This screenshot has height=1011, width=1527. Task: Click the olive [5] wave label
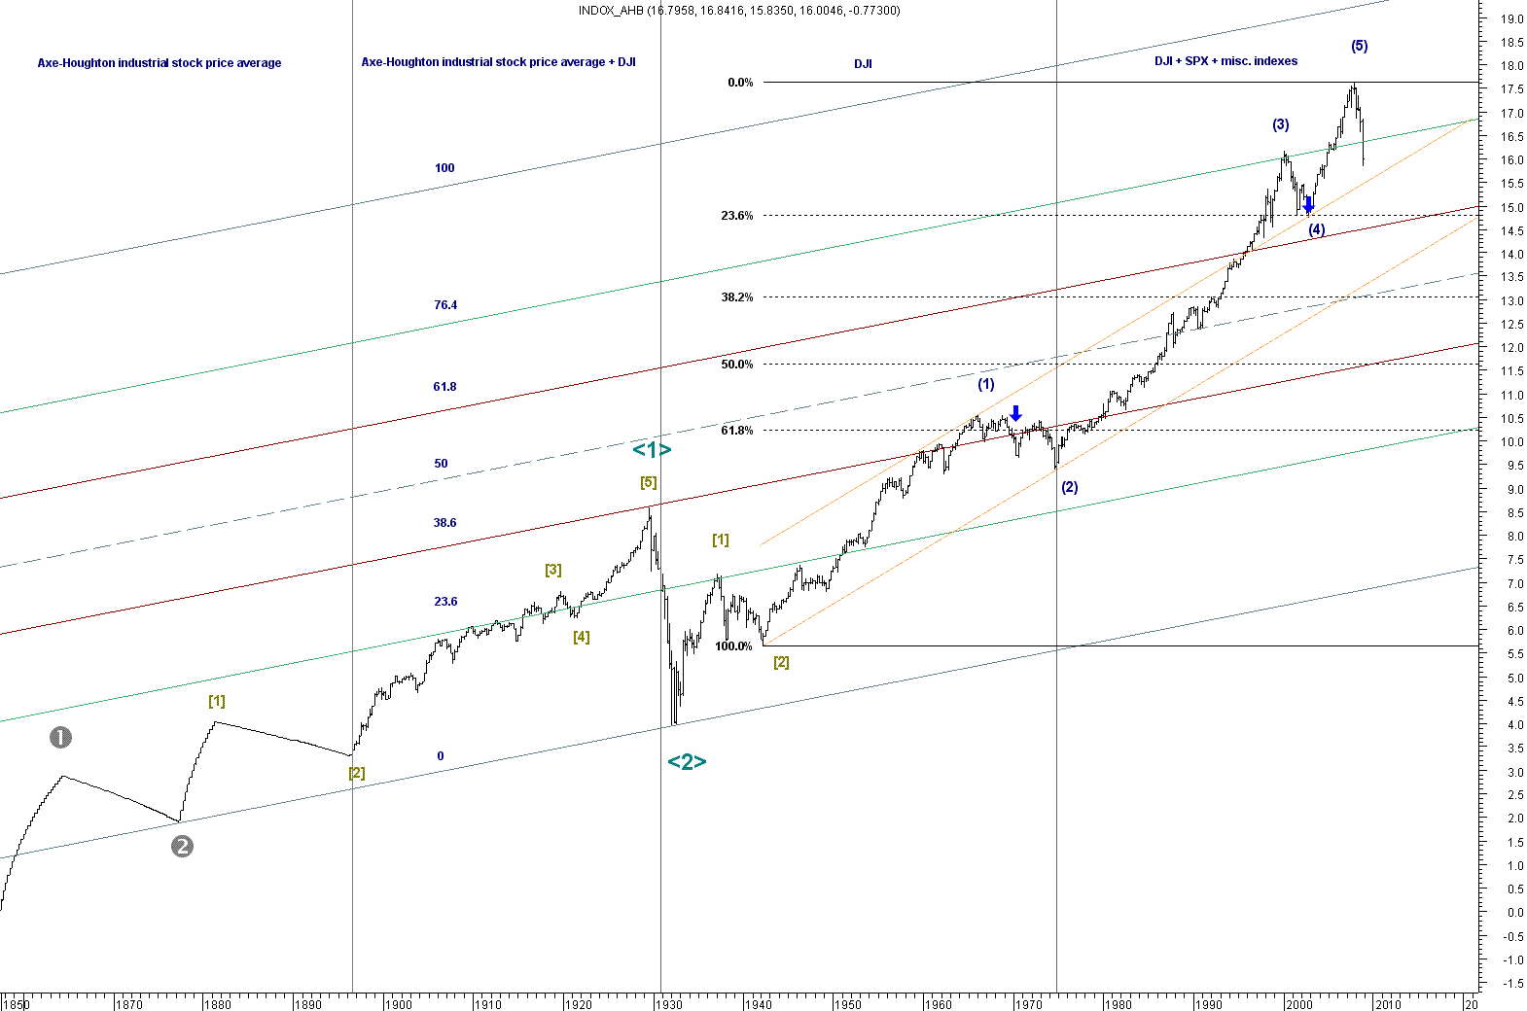pos(648,482)
